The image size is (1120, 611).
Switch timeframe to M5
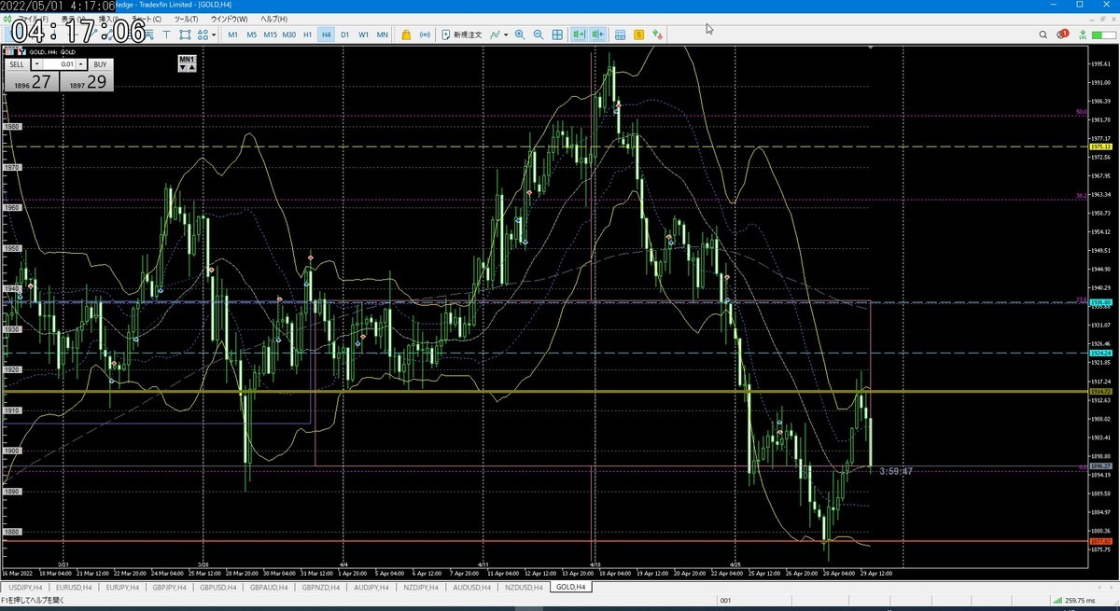pos(252,35)
